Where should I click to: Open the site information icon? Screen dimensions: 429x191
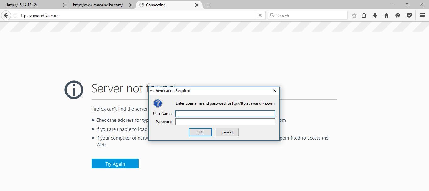[x=15, y=15]
